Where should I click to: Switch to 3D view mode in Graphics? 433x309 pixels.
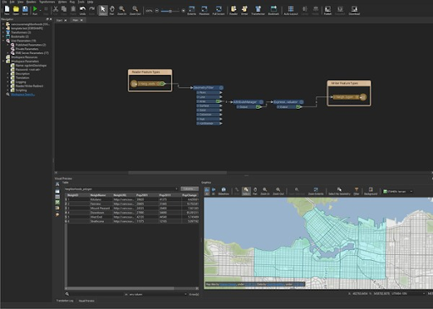pyautogui.click(x=213, y=191)
